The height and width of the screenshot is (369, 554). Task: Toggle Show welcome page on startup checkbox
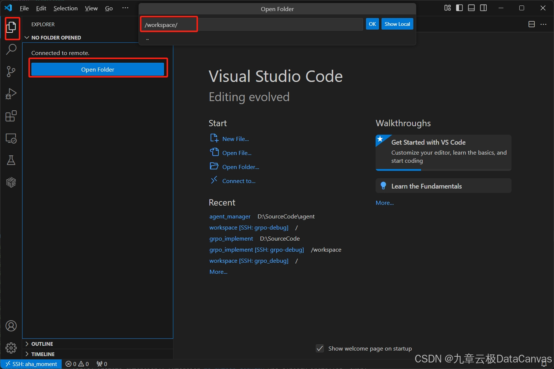point(320,348)
